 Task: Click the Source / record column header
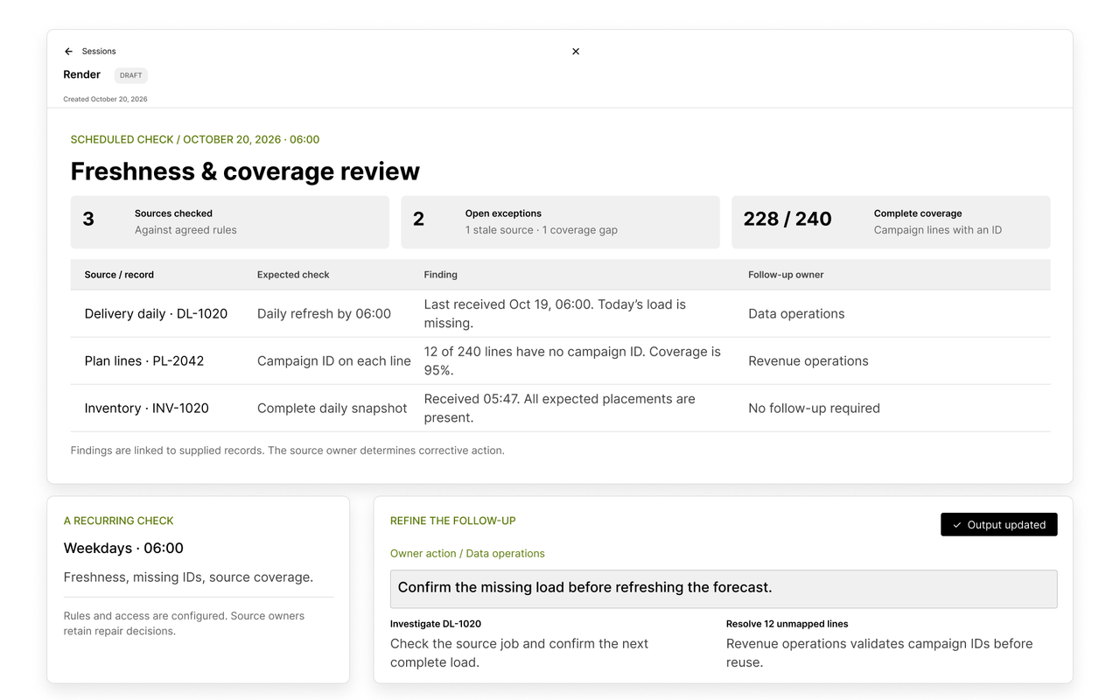[119, 275]
